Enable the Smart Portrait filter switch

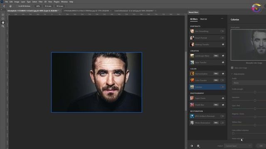coord(222,38)
